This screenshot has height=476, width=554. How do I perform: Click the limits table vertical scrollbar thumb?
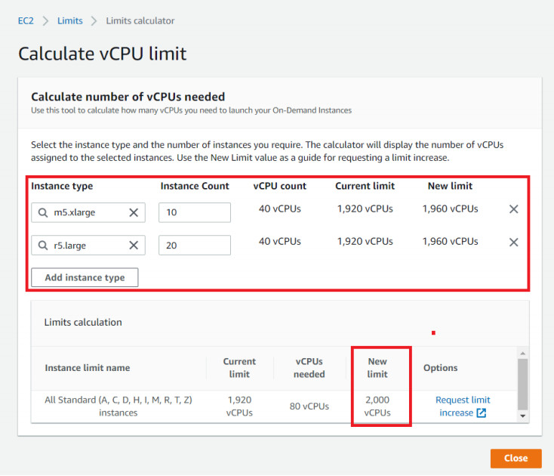pos(523,384)
